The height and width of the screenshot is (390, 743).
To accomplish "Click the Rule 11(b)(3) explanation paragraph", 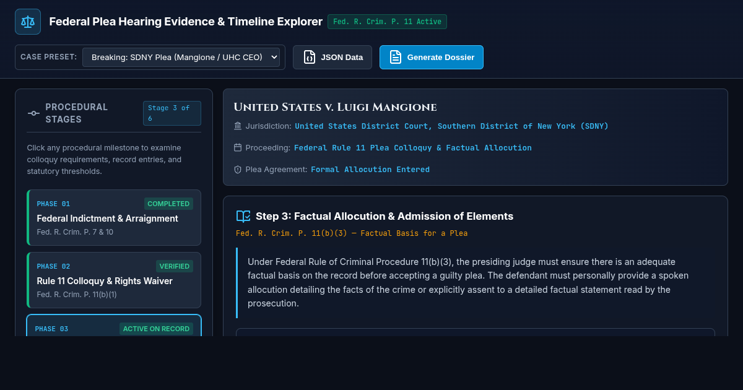I will 475,282.
